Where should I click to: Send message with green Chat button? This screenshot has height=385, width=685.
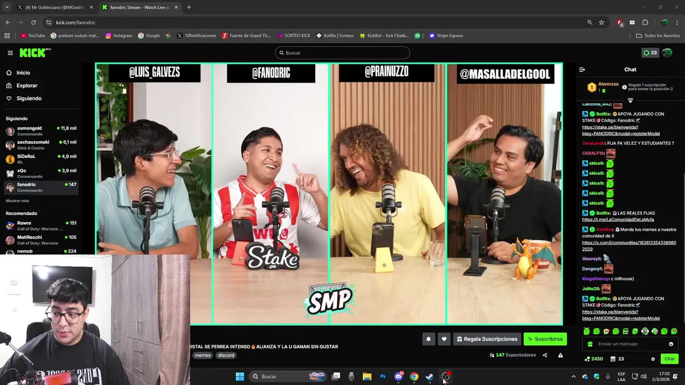point(669,359)
